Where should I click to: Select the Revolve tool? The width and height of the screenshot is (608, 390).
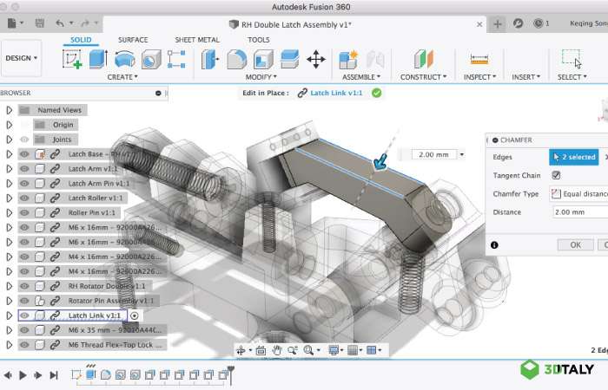[125, 60]
